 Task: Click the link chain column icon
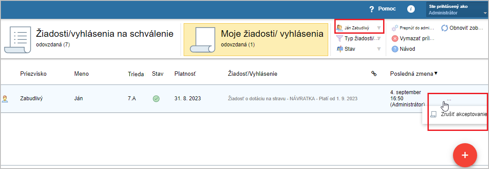pyautogui.click(x=373, y=73)
